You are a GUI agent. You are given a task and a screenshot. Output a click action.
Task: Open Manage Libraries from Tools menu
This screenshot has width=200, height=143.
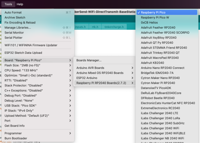tap(38, 28)
